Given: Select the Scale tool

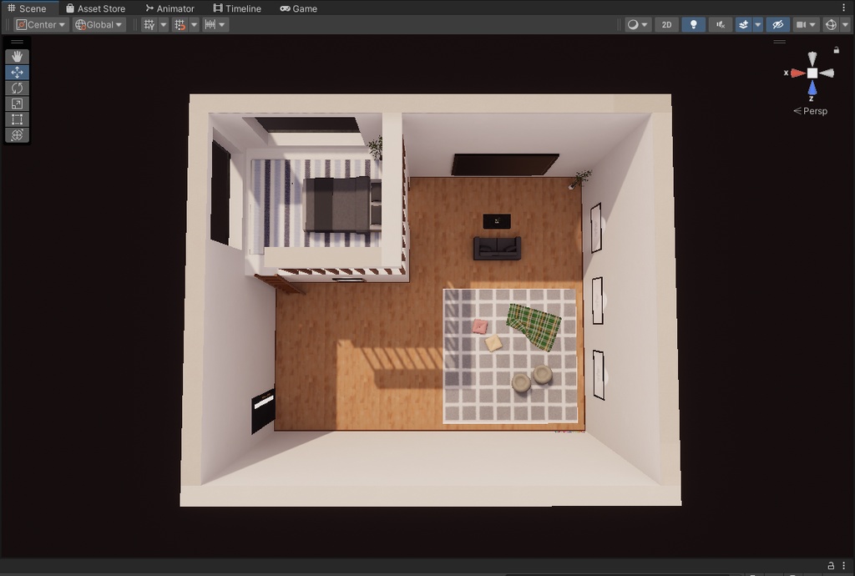Looking at the screenshot, I should pyautogui.click(x=17, y=103).
